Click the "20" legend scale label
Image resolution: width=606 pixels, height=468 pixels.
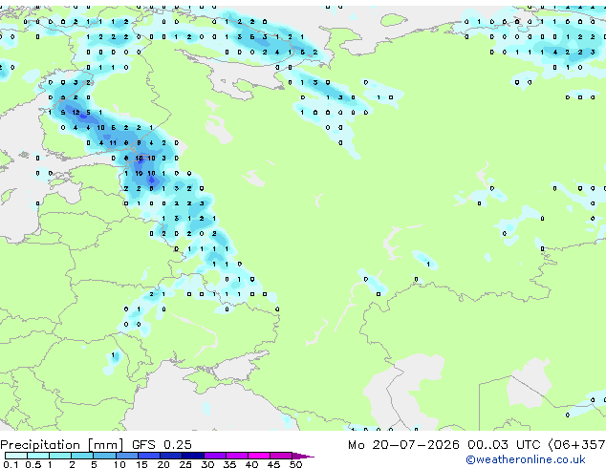[163, 464]
